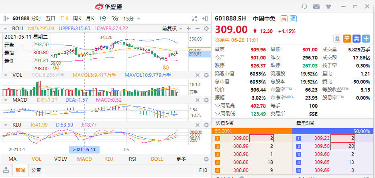This screenshot has width=375, height=178.
Task: Open 更多 more indicators
Action: (x=181, y=159)
